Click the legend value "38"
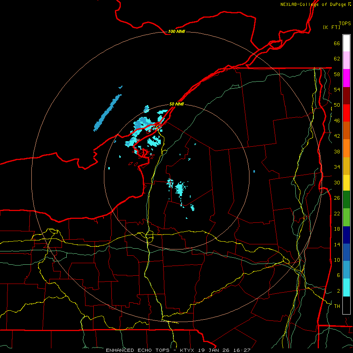Image resolution: width=353 pixels, height=353 pixels. [x=337, y=151]
